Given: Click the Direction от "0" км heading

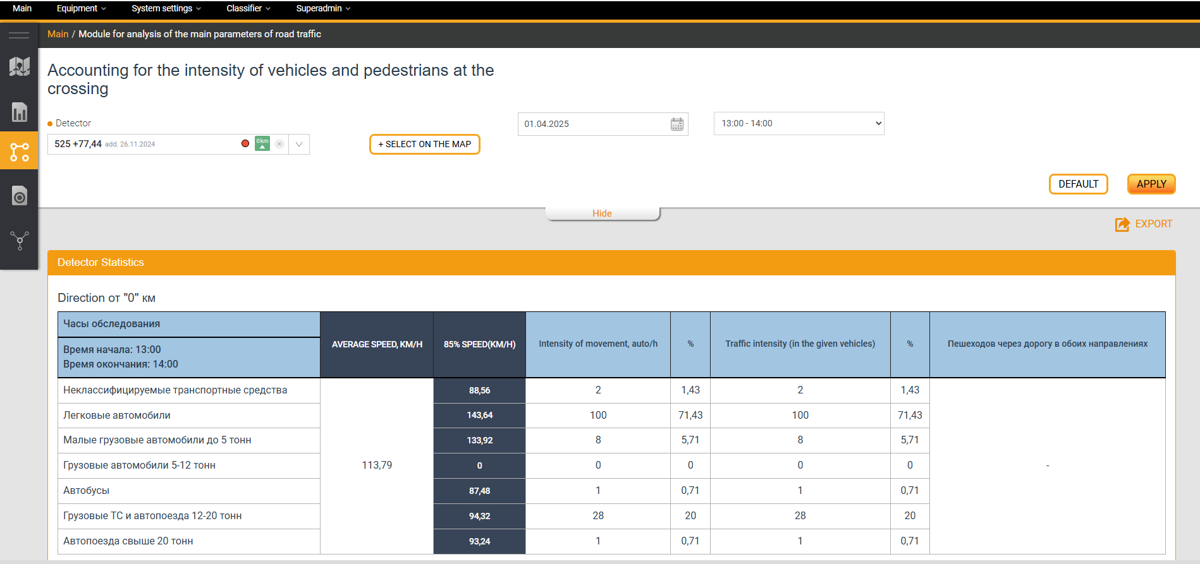Looking at the screenshot, I should (x=106, y=298).
